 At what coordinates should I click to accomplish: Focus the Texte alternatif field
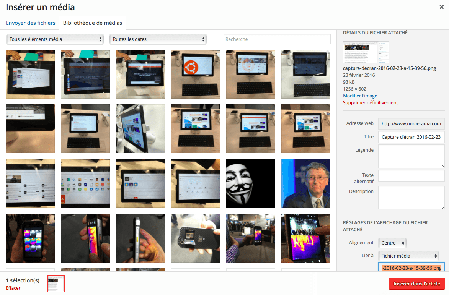[411, 176]
